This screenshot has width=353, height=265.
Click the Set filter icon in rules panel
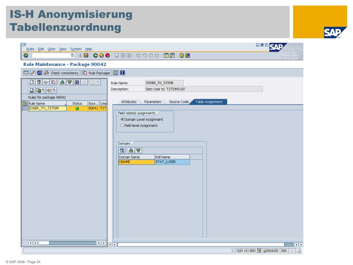[70, 82]
